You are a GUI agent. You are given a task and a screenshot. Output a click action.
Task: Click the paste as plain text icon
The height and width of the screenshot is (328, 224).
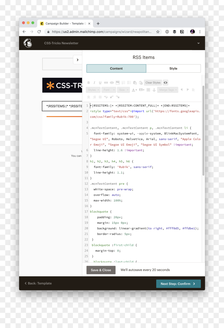pyautogui.click(x=135, y=83)
